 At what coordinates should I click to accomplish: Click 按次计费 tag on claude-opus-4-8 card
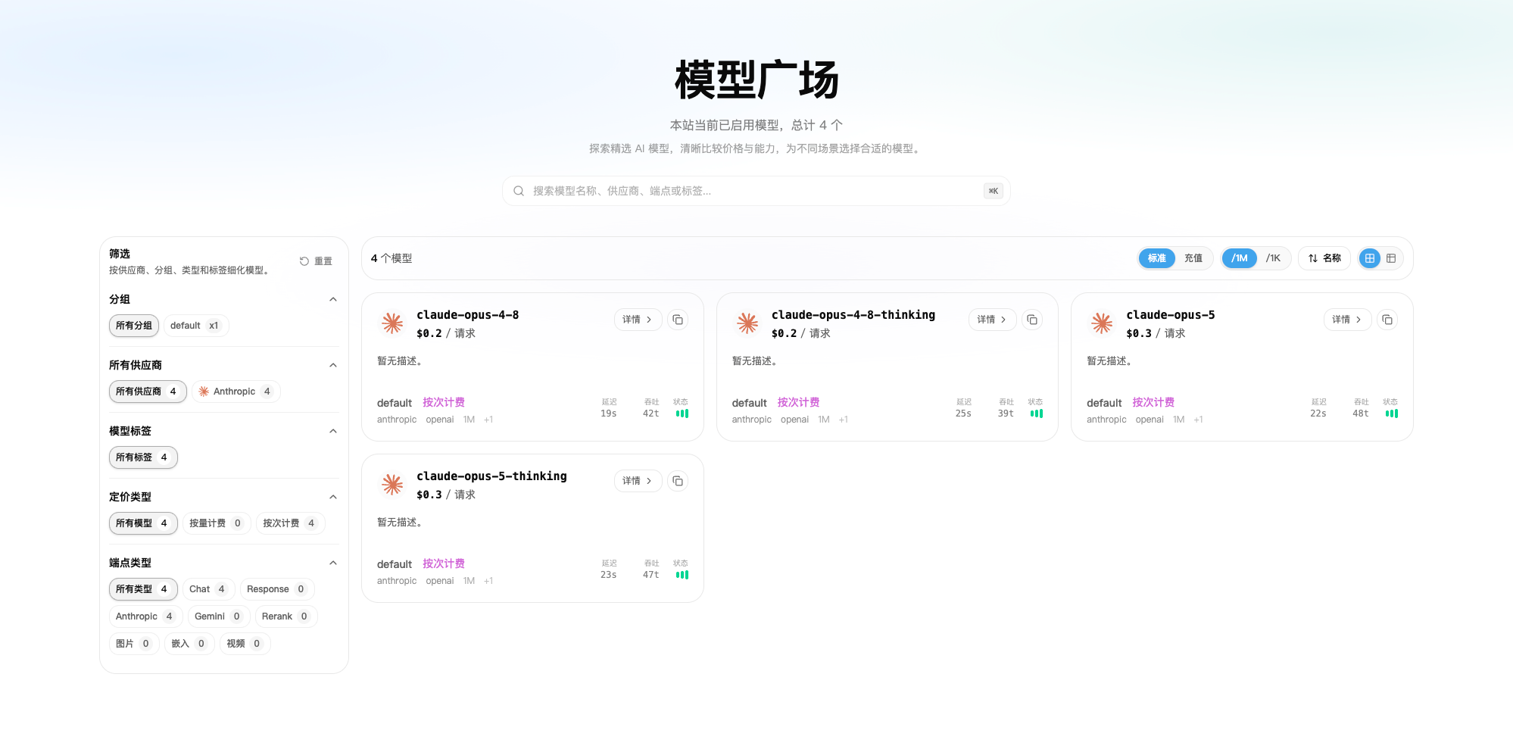(x=444, y=402)
